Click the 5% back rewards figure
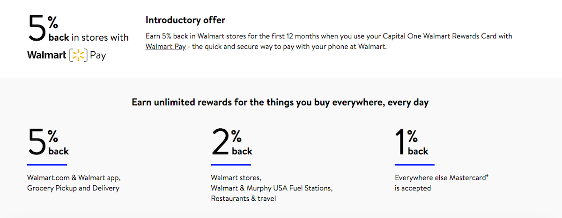 (48, 143)
